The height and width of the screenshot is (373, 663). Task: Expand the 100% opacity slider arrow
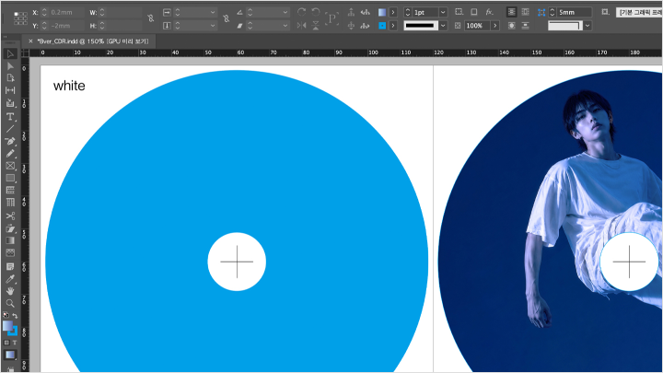coord(494,26)
